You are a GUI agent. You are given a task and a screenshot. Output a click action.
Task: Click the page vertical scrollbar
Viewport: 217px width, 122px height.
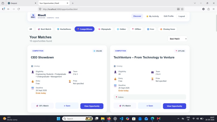click(x=216, y=23)
